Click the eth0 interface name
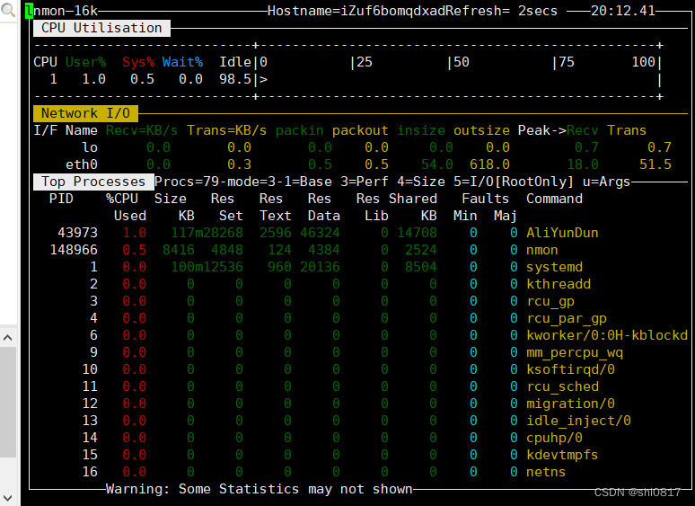This screenshot has width=695, height=506. (82, 164)
